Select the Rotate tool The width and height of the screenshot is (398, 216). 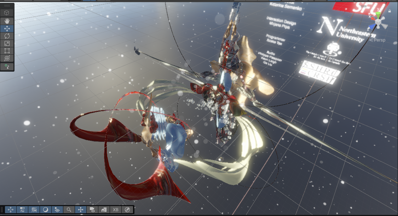click(x=7, y=36)
